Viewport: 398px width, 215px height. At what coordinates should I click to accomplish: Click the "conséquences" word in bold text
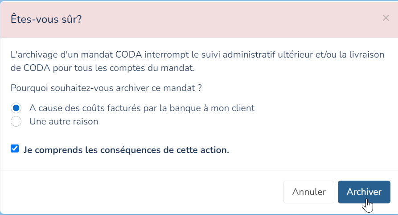pyautogui.click(x=131, y=150)
